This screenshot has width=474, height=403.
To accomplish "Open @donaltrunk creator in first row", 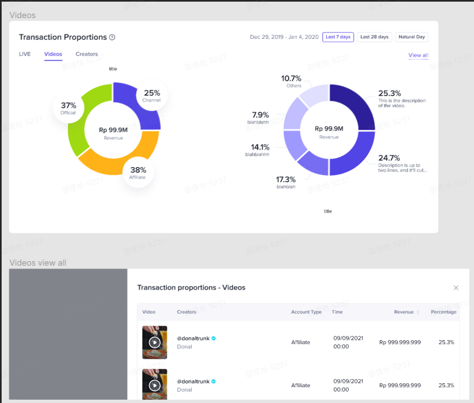I will pos(193,339).
